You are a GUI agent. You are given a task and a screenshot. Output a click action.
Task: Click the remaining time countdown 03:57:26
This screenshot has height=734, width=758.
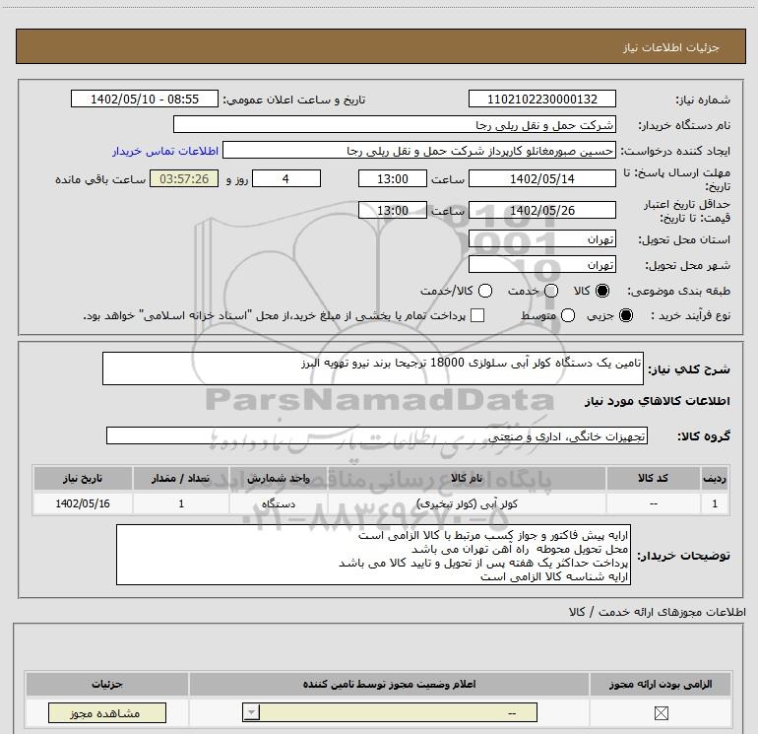click(x=184, y=179)
